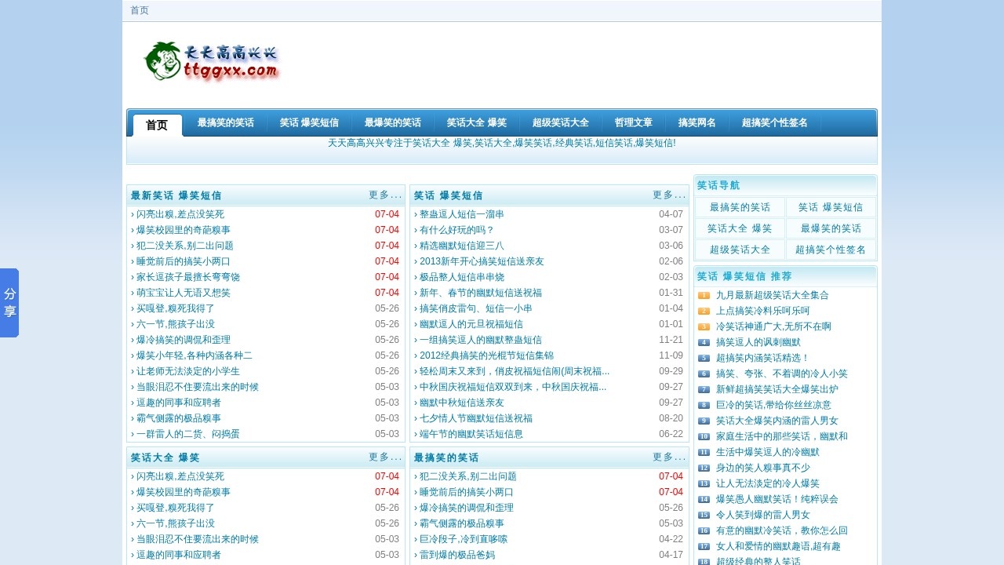Click the 首页 breadcrumb at top
The image size is (1004, 565).
click(x=139, y=10)
